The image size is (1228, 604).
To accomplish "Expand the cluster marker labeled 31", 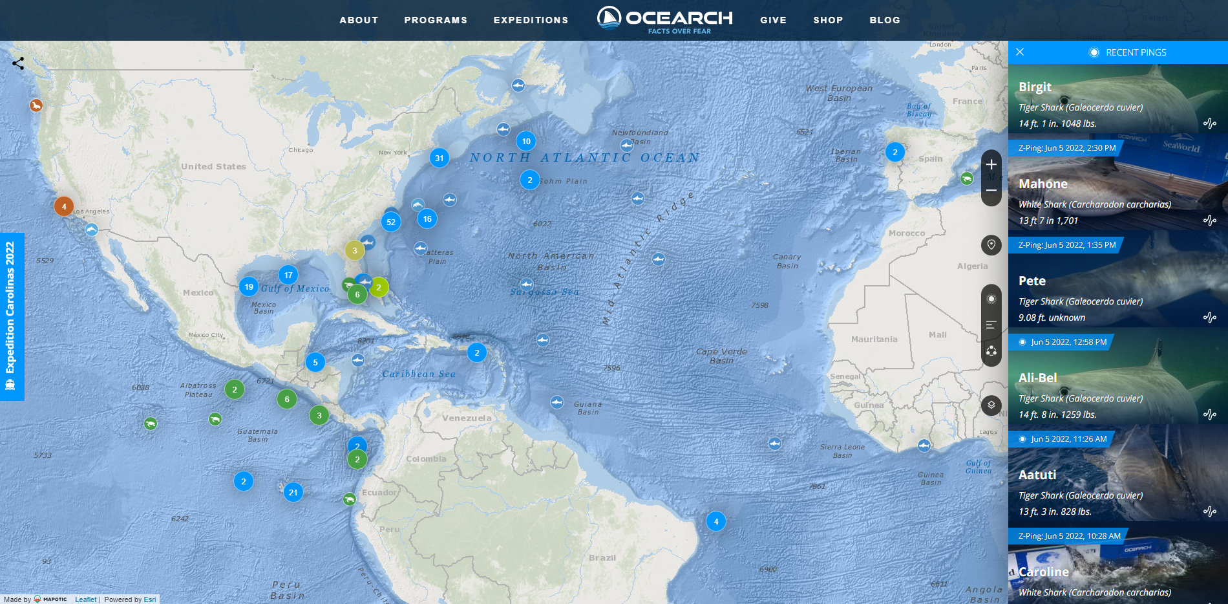I will coord(439,158).
